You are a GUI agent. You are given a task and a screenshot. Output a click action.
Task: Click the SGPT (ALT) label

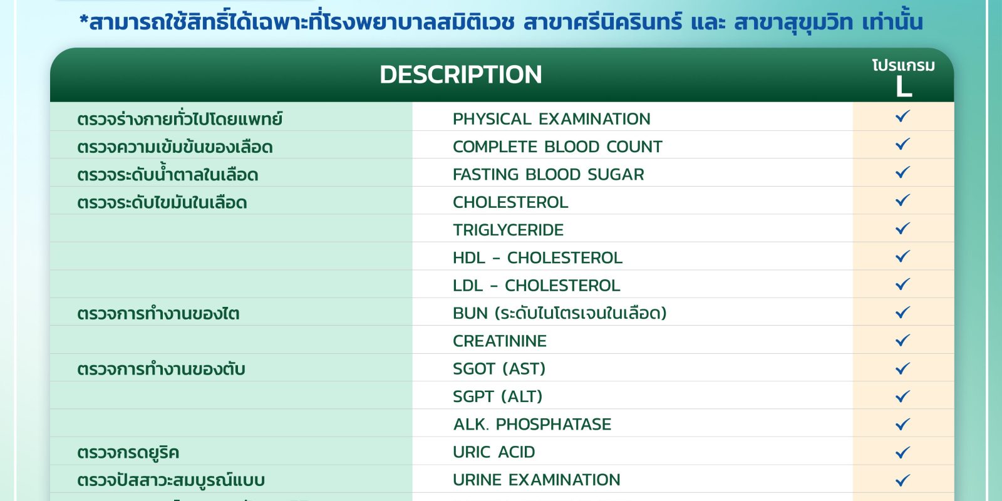pos(497,396)
